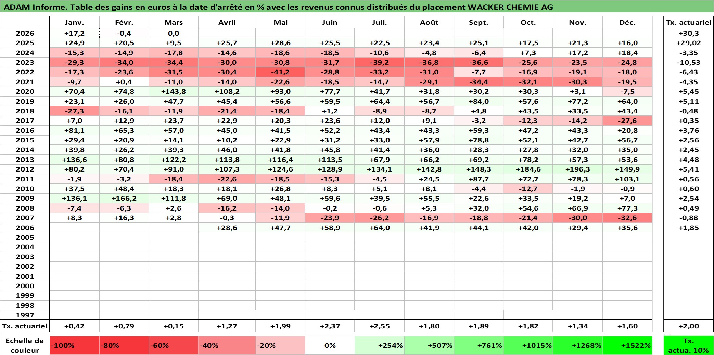Select the -27,3 cell for January 2018
This screenshot has width=714, height=355.
pos(74,111)
